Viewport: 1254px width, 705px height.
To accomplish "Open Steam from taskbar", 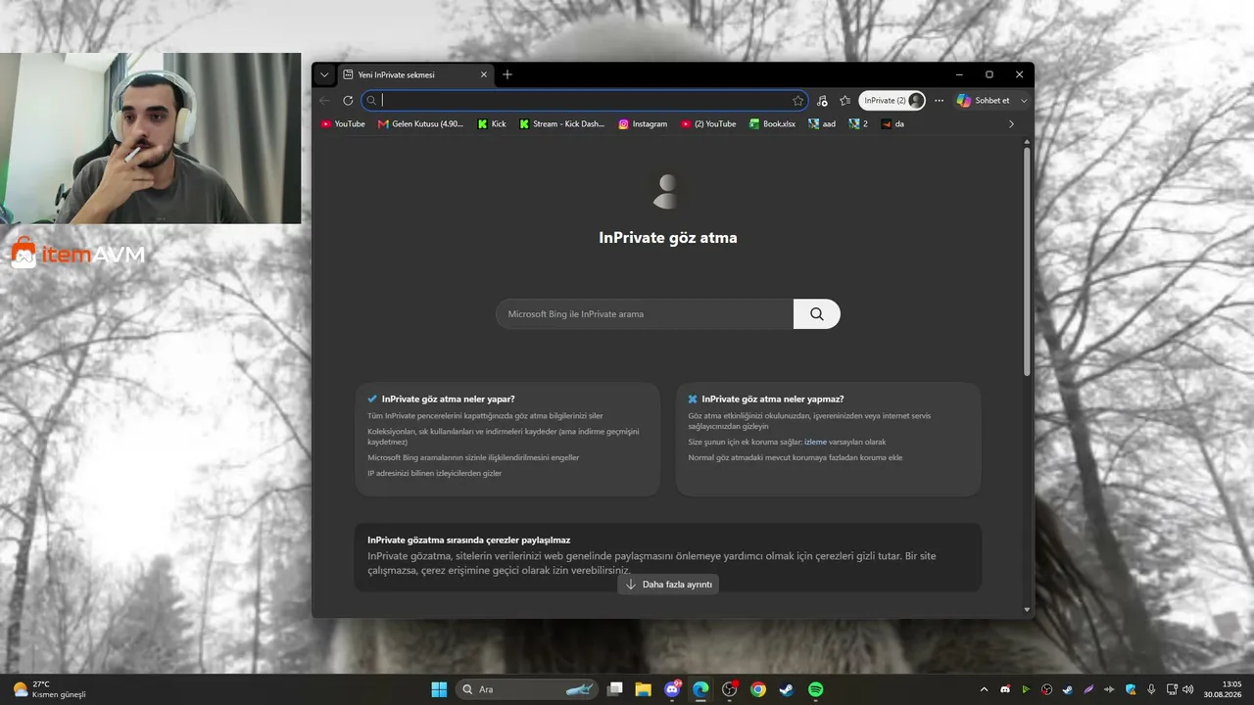I will pyautogui.click(x=787, y=689).
